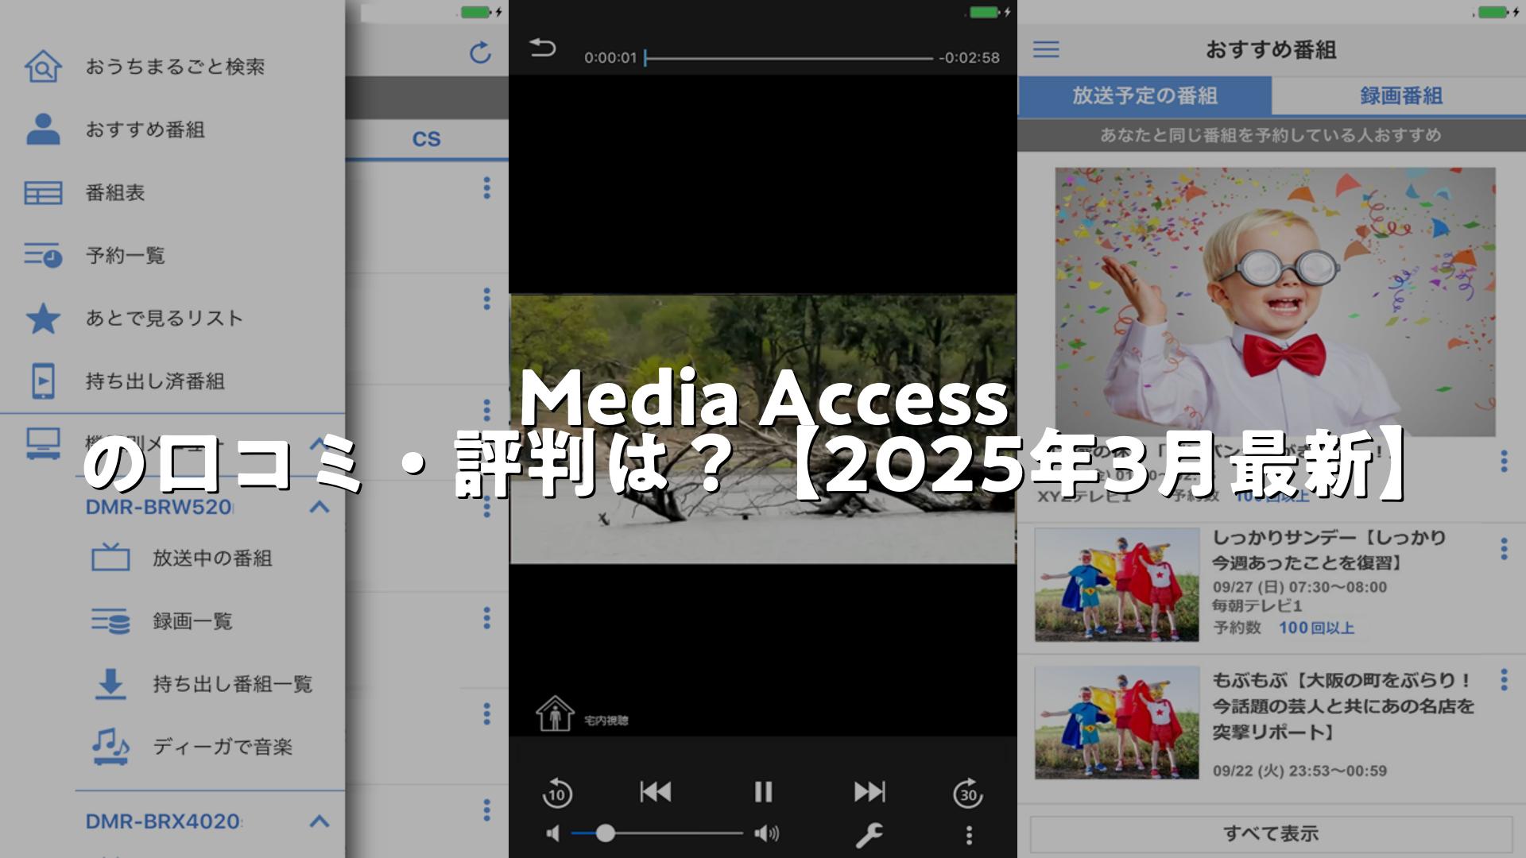Viewport: 1526px width, 858px height.
Task: Open もぶもぶ program thumbnail
Action: tap(1117, 722)
